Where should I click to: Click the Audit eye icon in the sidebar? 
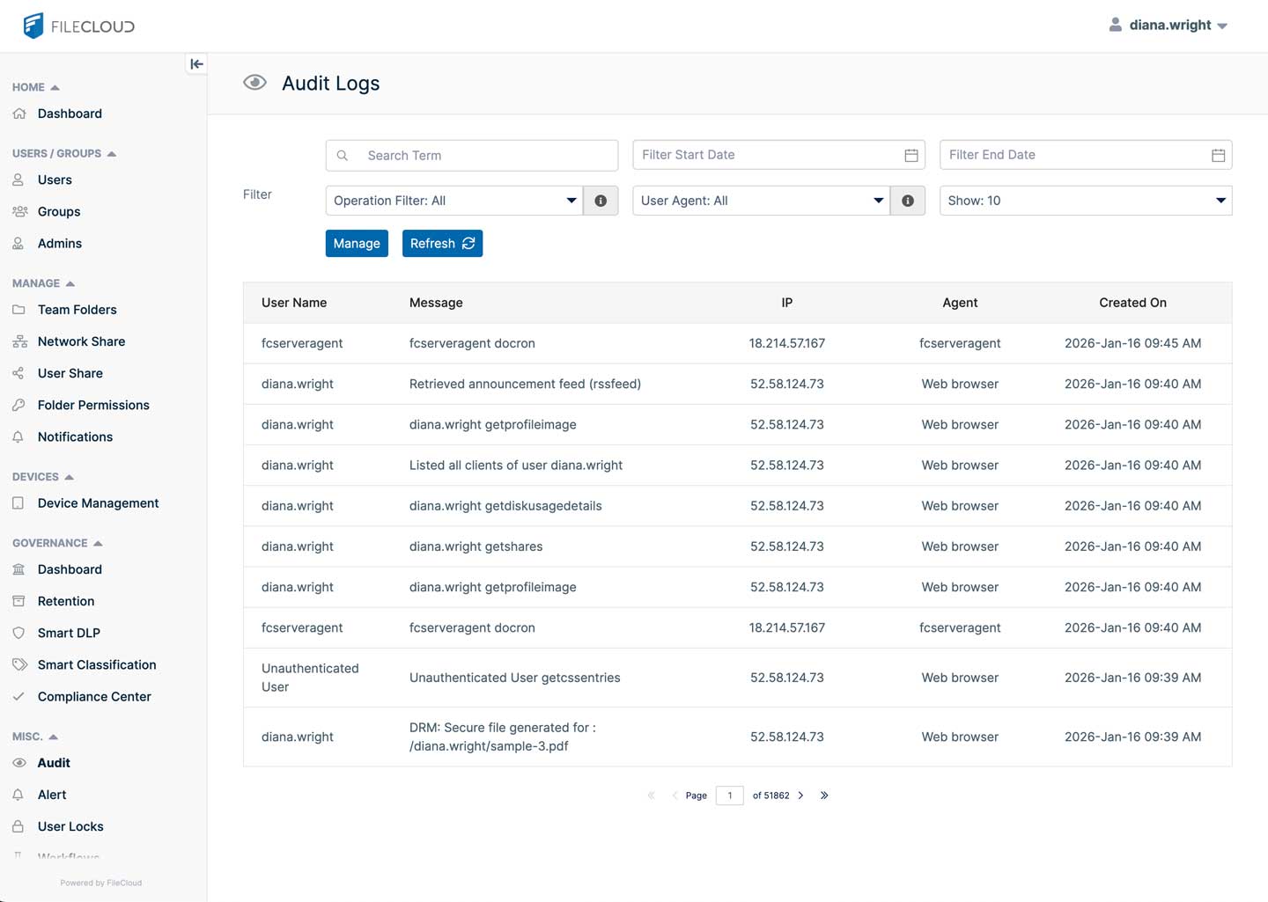click(18, 763)
